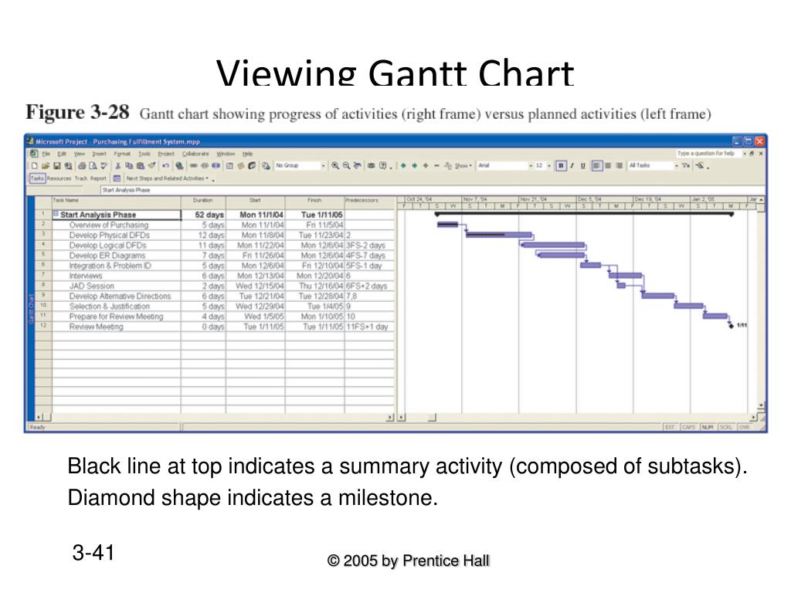This screenshot has height=593, width=791.
Task: Open the No Group dropdown
Action: 323,165
